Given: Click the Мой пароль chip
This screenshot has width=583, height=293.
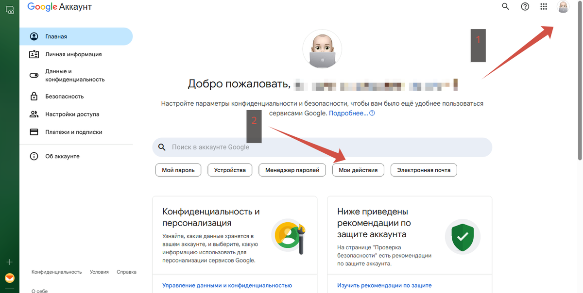Looking at the screenshot, I should 178,170.
